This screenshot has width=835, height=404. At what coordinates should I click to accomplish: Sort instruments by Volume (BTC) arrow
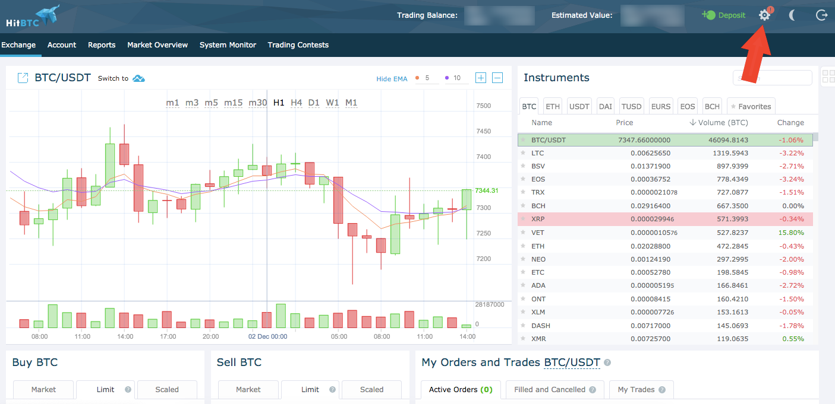692,123
